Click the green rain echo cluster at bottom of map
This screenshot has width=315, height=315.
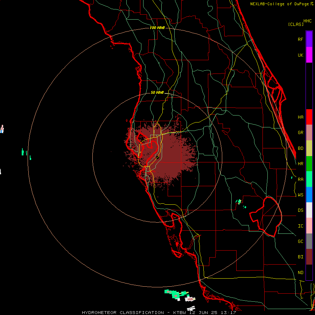(176, 294)
